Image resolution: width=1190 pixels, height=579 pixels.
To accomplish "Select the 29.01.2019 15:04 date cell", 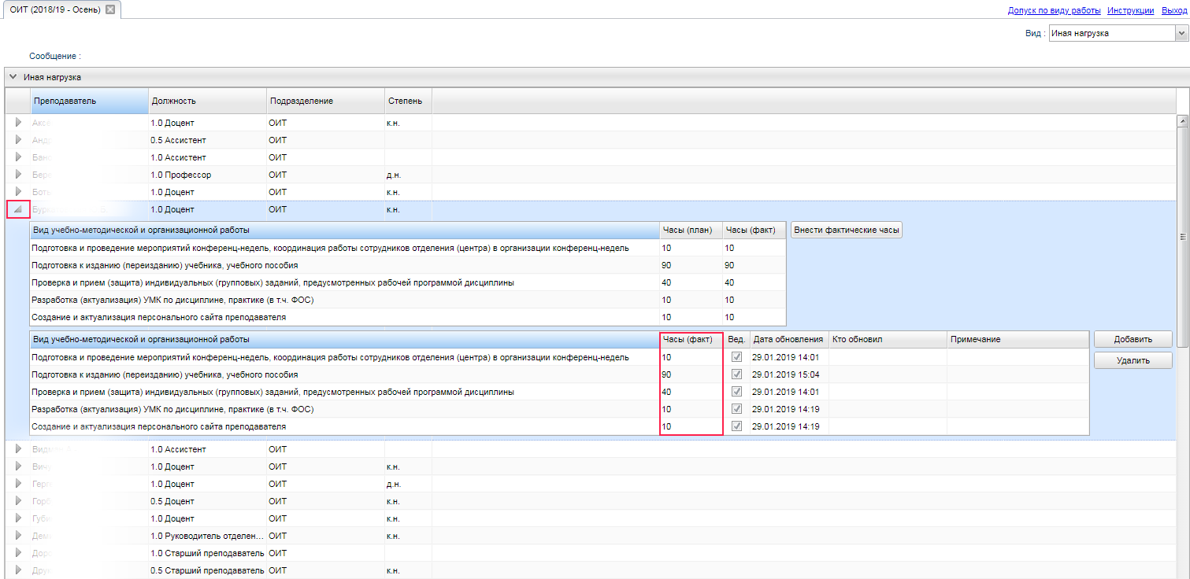I will (789, 374).
